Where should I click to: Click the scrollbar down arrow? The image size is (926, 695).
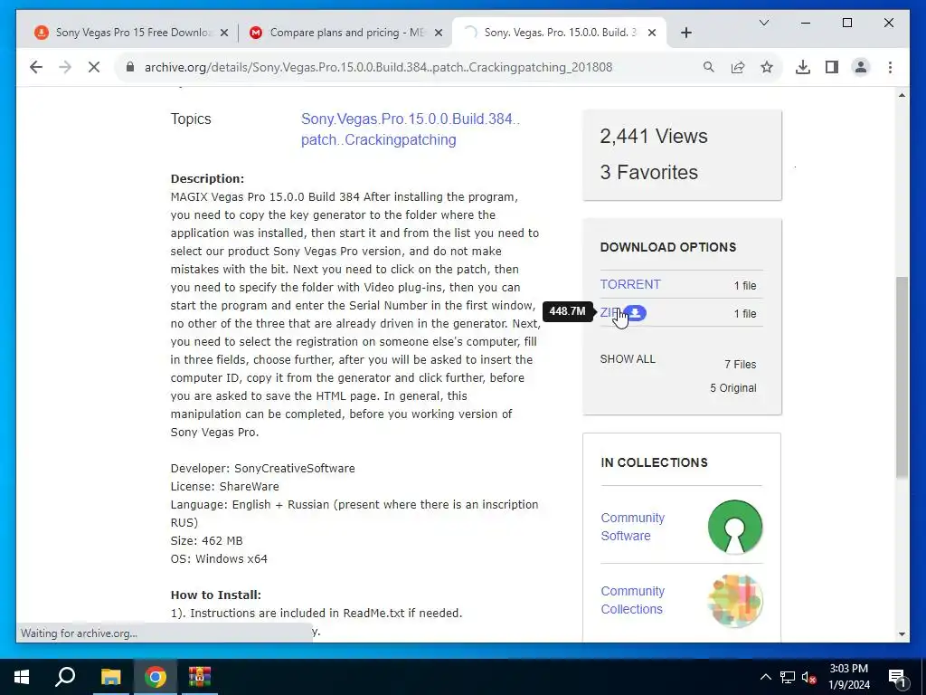tap(902, 634)
